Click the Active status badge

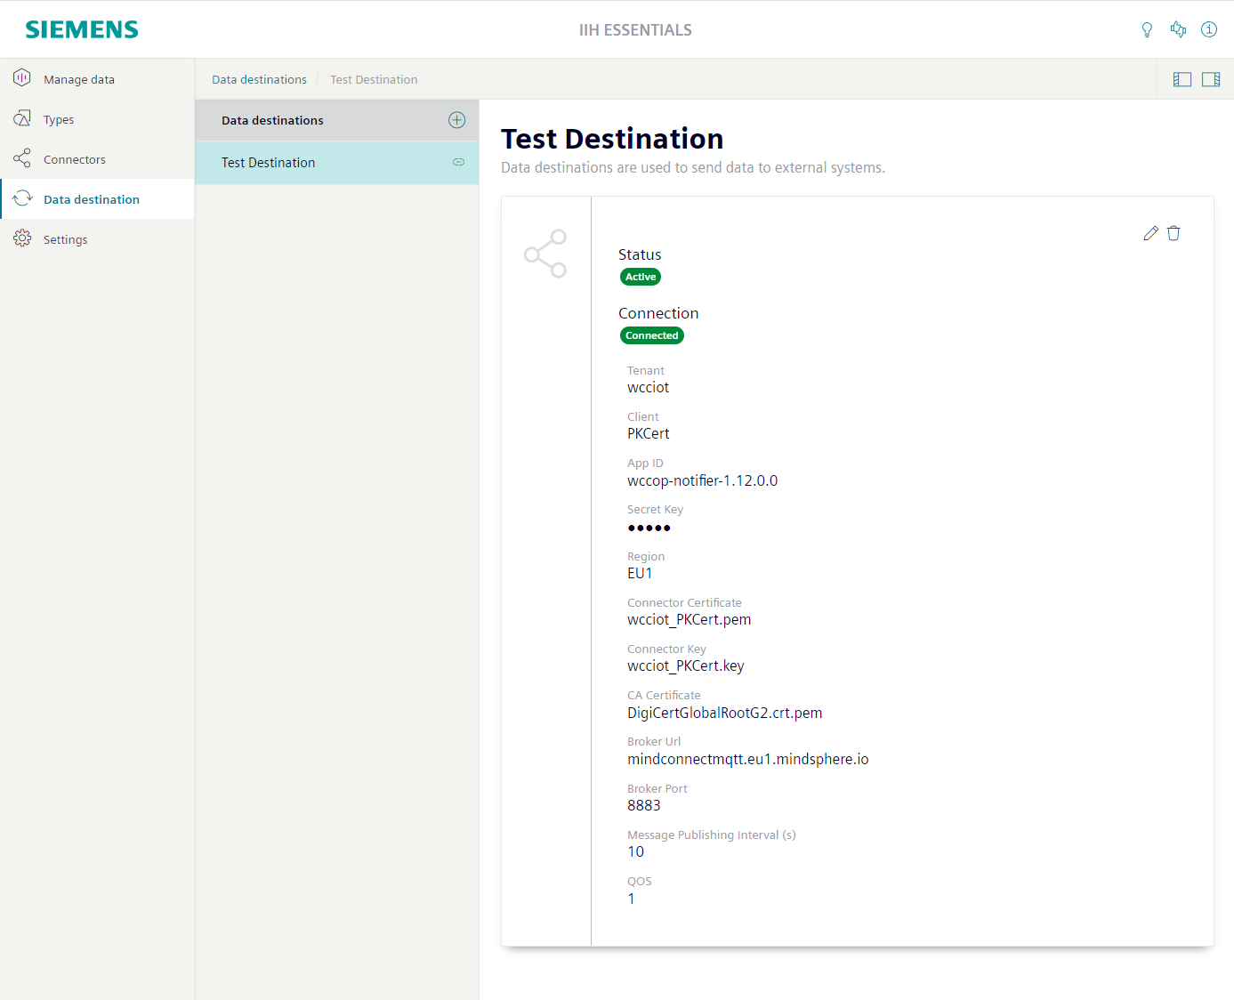point(641,277)
